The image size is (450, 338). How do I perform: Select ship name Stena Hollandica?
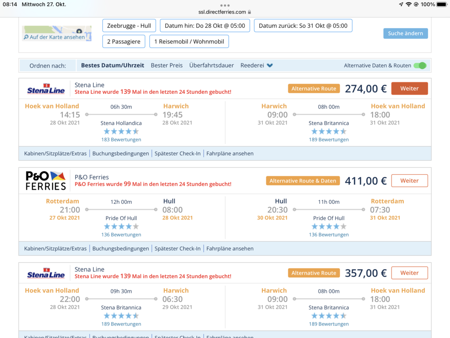tap(121, 123)
